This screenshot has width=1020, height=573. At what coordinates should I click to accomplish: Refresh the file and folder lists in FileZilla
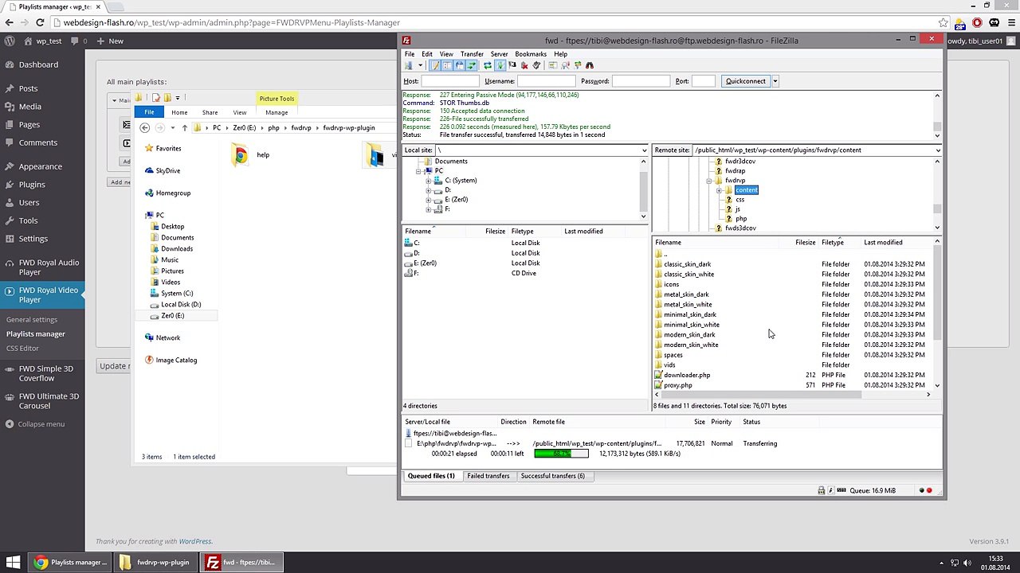[488, 65]
